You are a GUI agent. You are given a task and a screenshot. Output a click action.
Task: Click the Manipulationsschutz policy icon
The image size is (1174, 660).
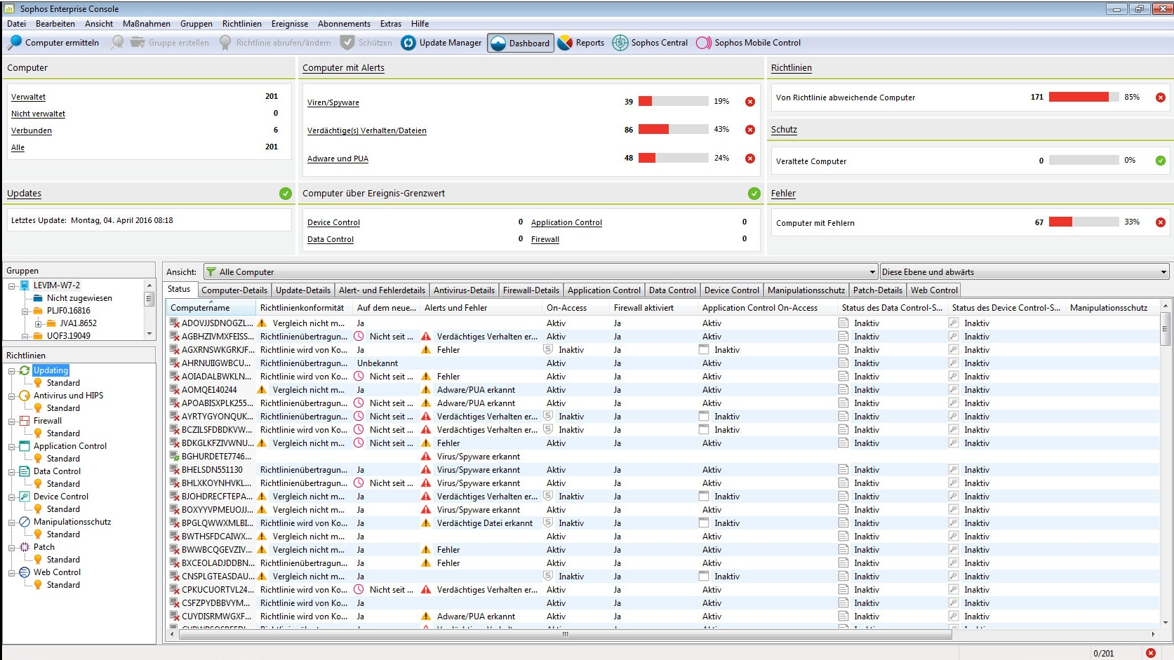pos(25,522)
